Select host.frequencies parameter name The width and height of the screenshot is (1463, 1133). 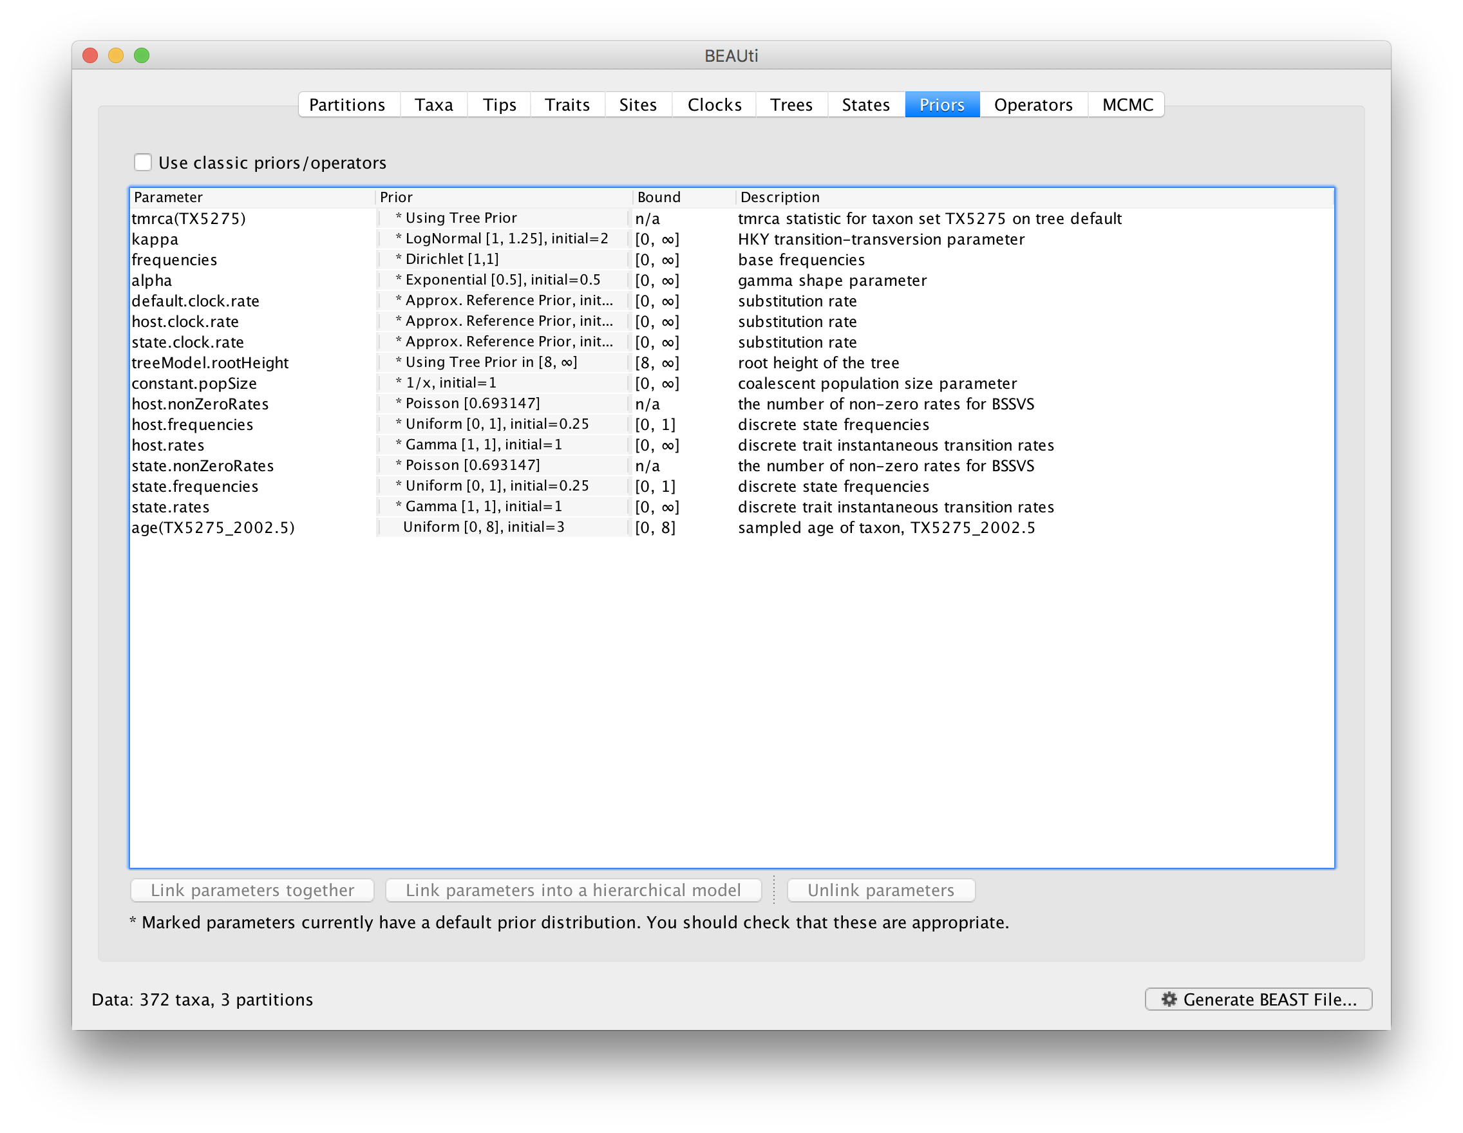193,426
